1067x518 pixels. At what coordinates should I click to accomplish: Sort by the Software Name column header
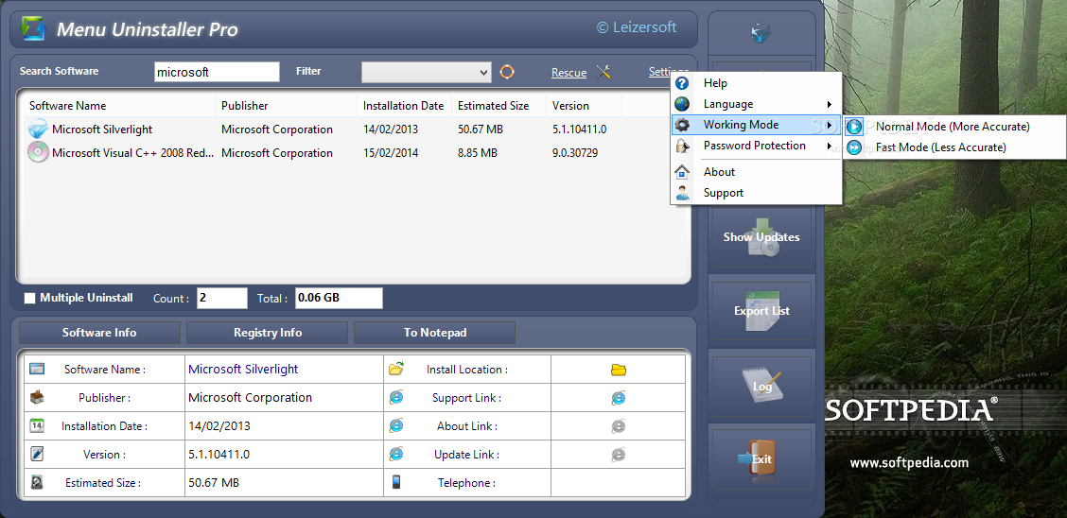point(120,105)
